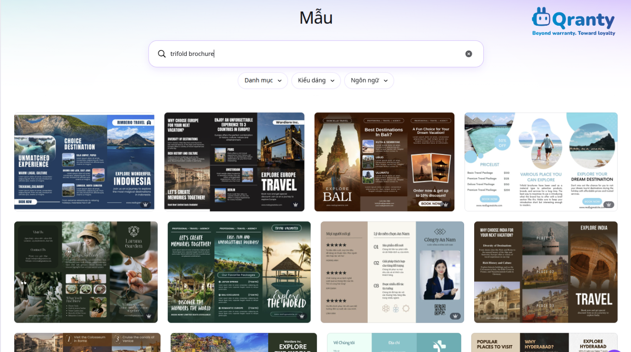Click crown premium icon on Công ty An Nam template
This screenshot has height=352, width=631.
pos(455,316)
